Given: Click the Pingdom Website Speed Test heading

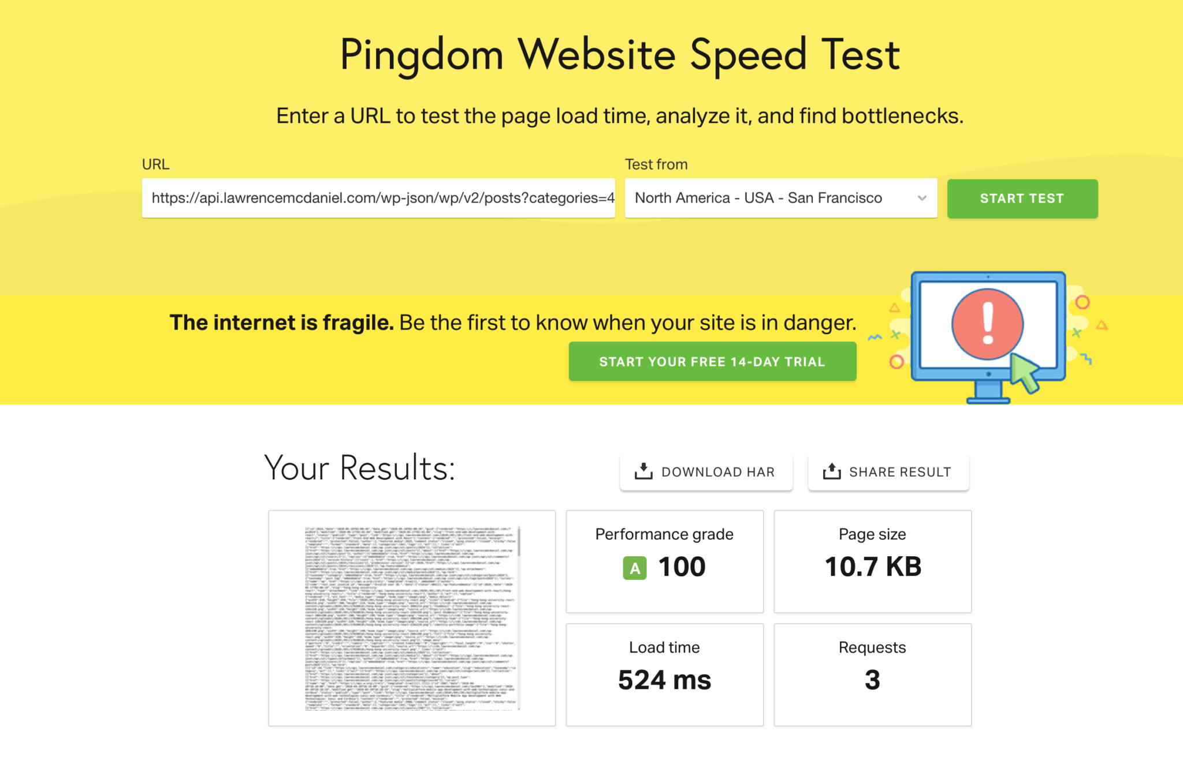Looking at the screenshot, I should tap(620, 55).
